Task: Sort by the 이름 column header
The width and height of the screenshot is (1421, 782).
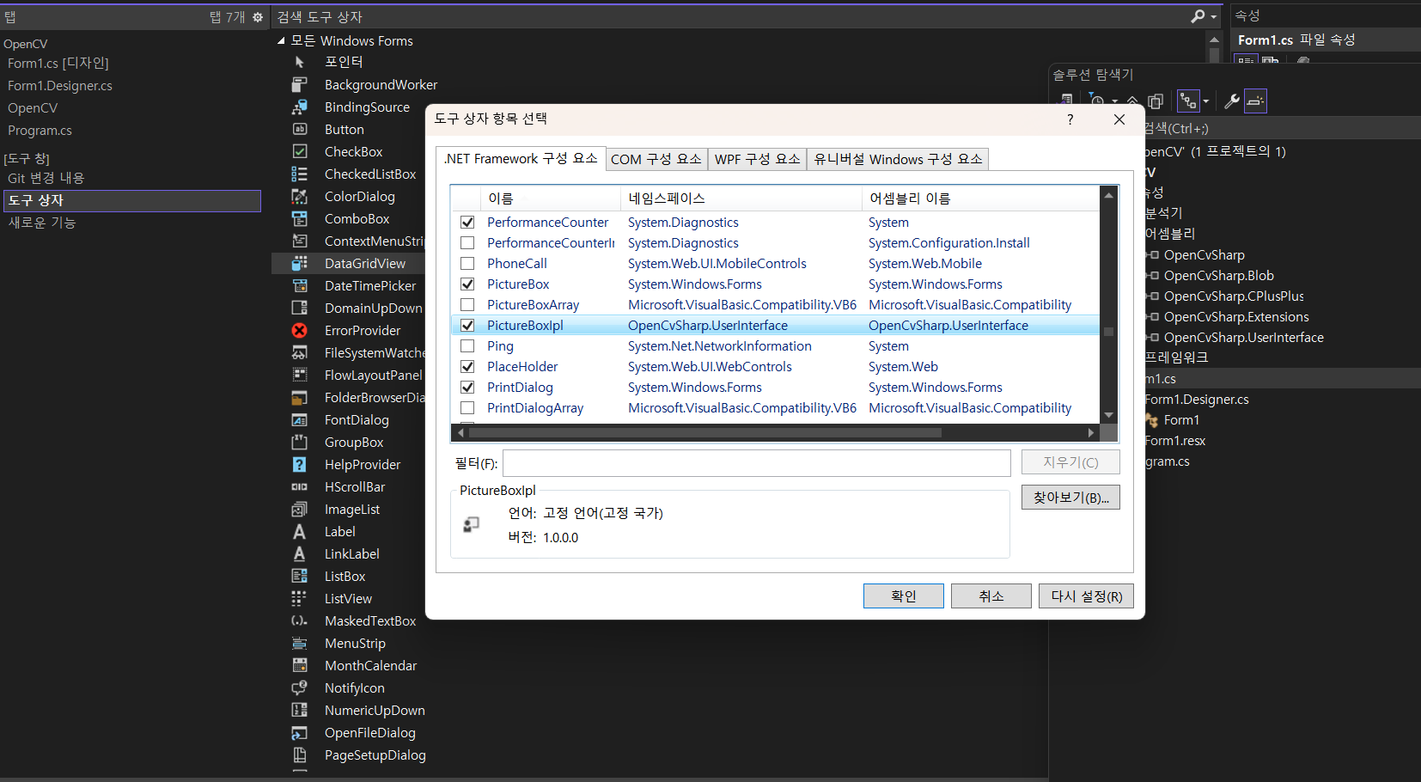Action: (x=550, y=199)
